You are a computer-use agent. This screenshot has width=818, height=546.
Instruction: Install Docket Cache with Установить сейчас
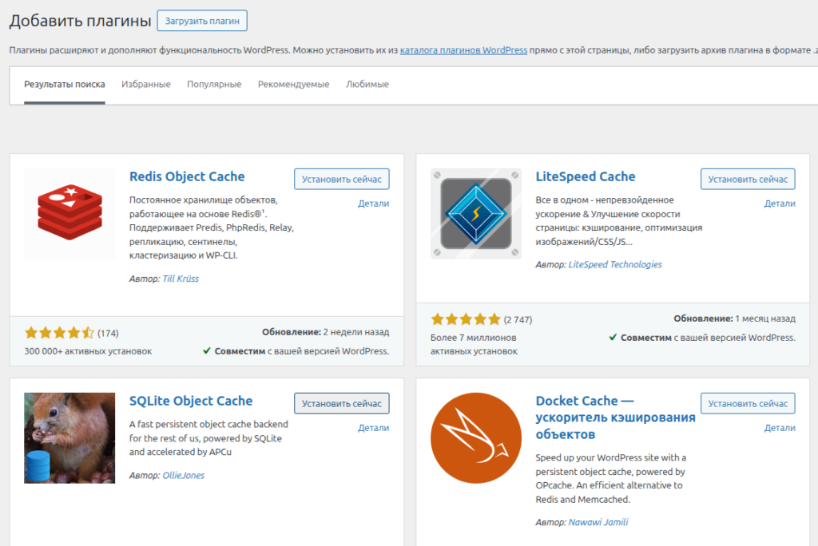pyautogui.click(x=748, y=404)
